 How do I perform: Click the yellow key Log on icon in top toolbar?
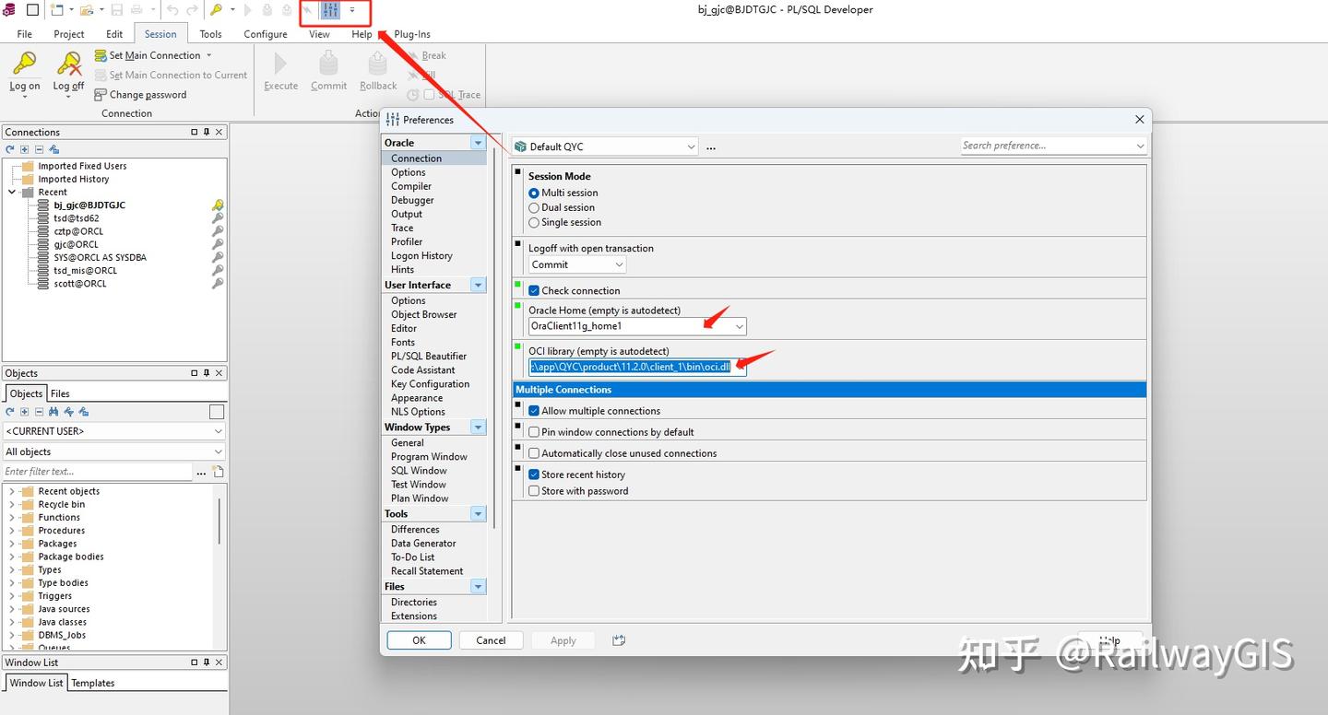216,10
